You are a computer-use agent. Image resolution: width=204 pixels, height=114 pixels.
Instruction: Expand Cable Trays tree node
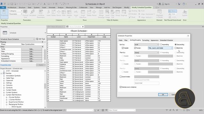coord(4,78)
